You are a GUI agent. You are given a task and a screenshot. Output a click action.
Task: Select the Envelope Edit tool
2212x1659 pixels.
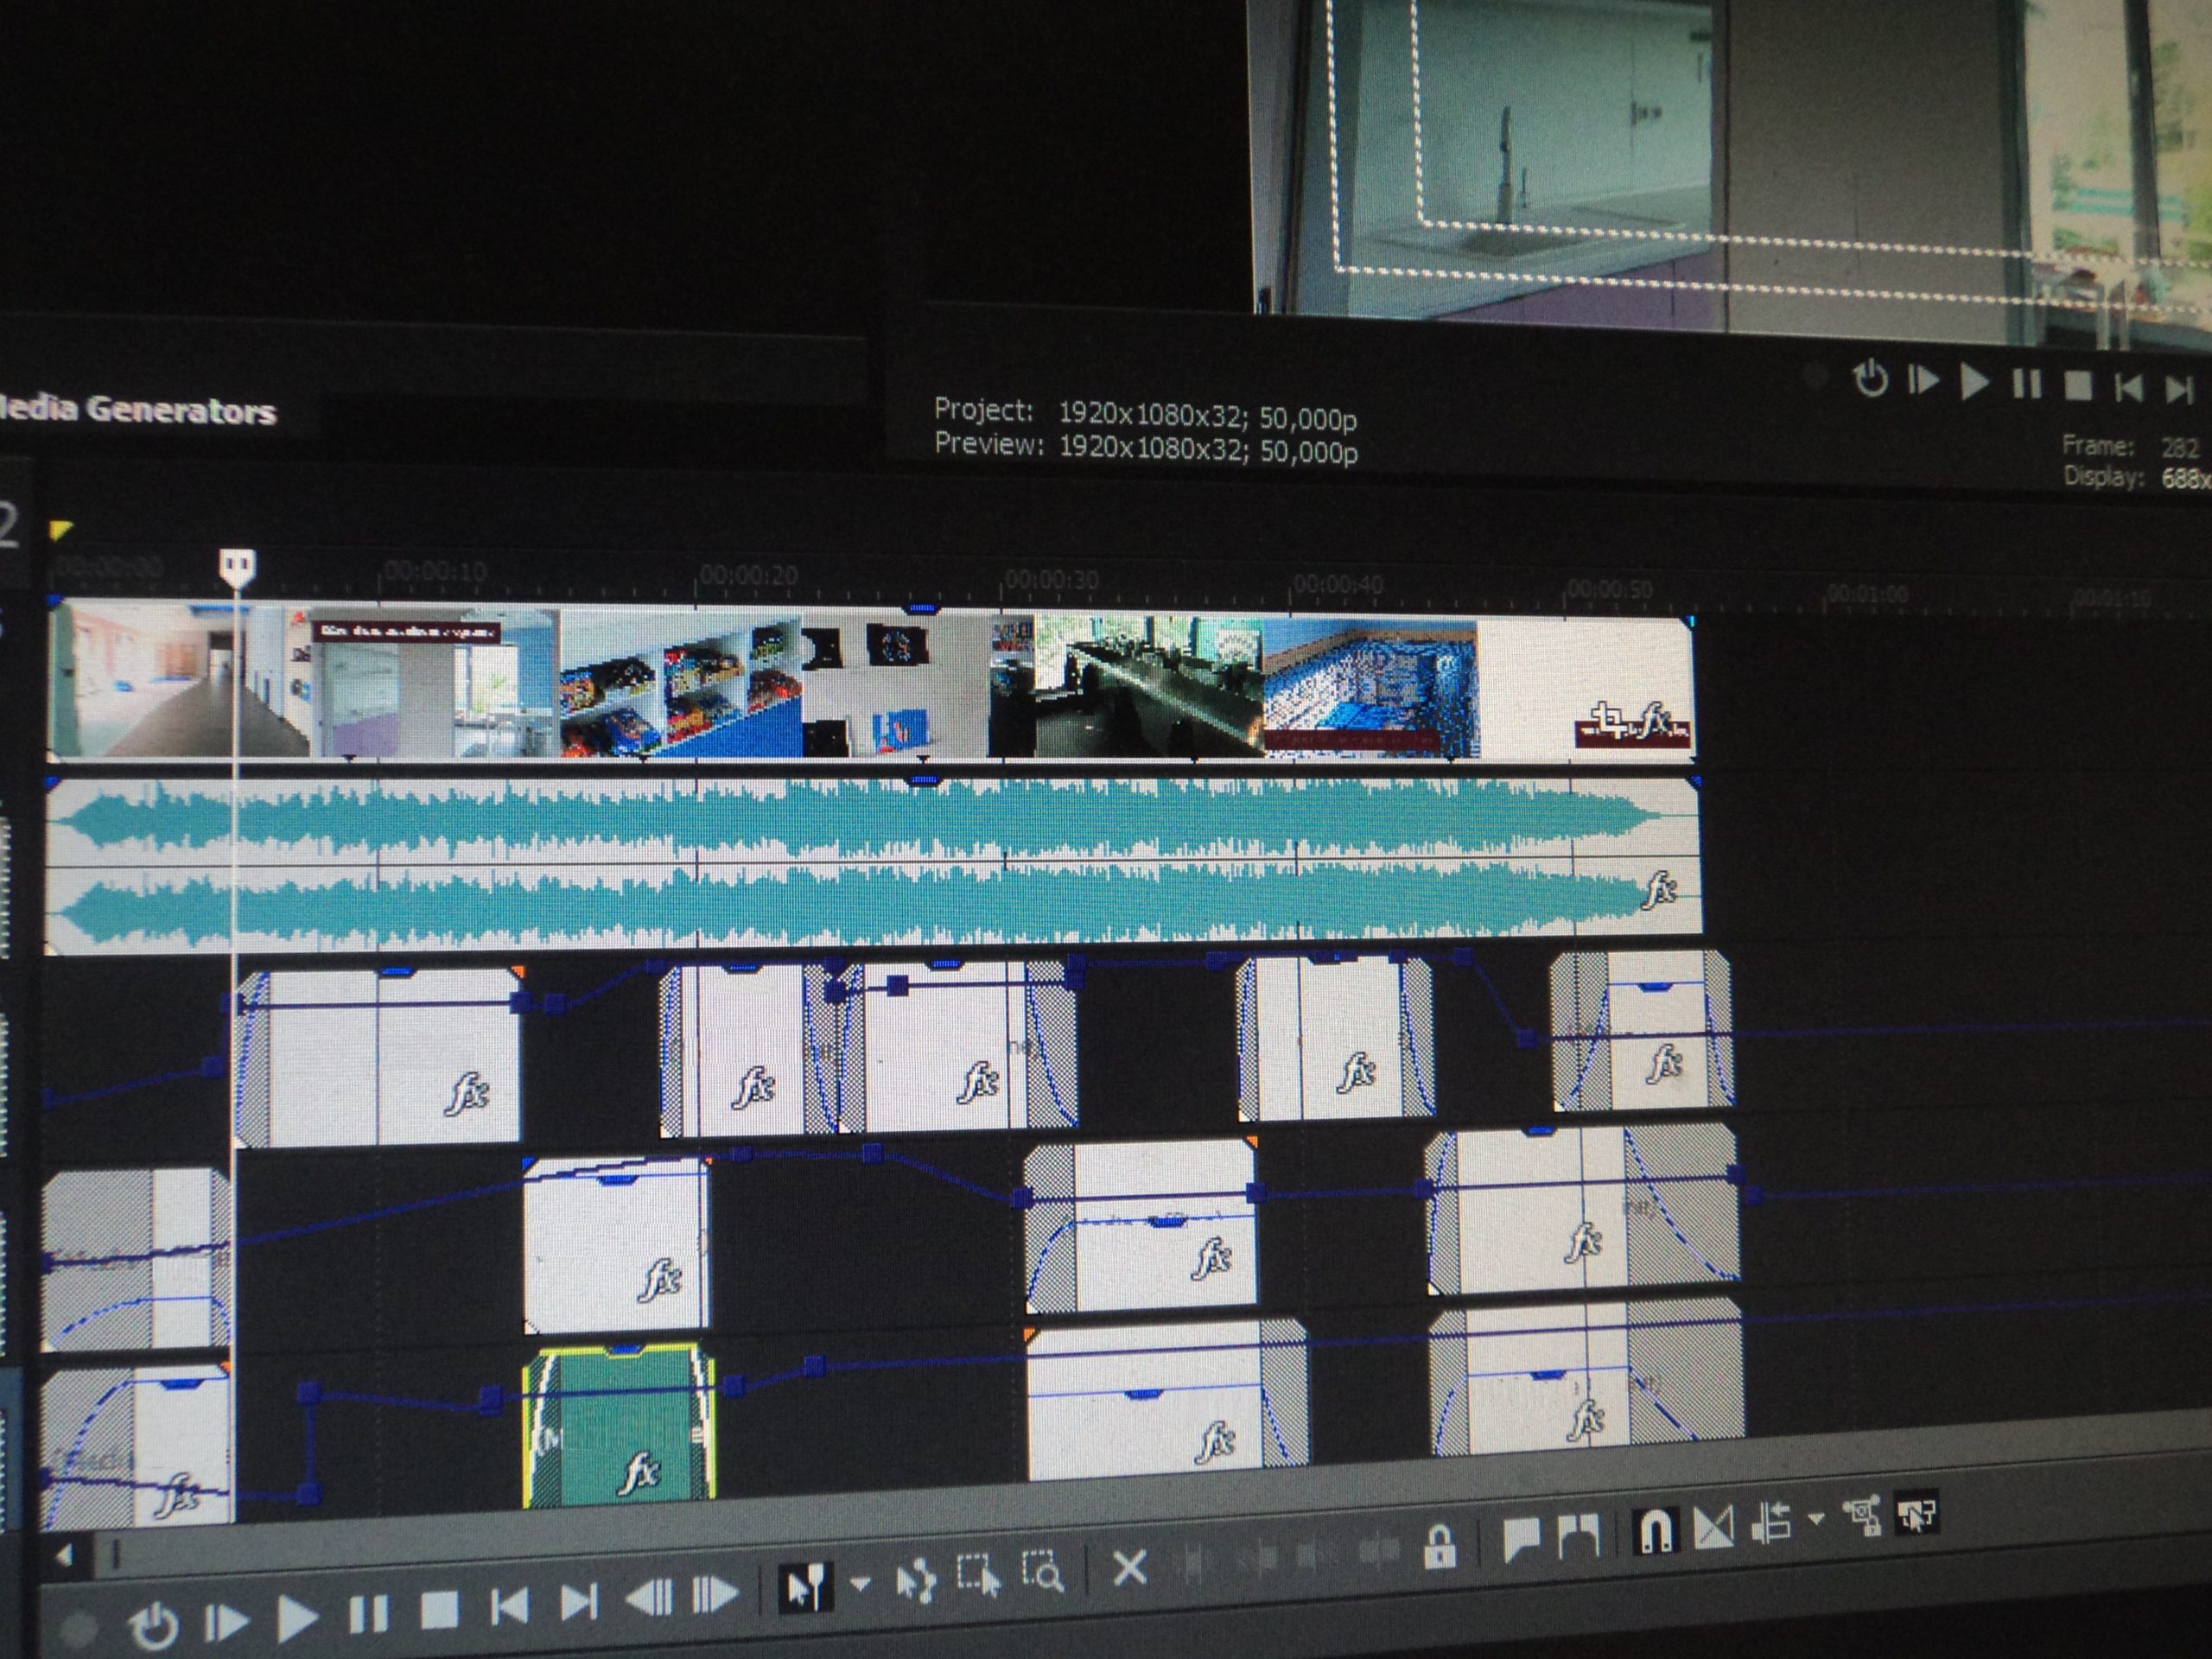pos(916,1581)
